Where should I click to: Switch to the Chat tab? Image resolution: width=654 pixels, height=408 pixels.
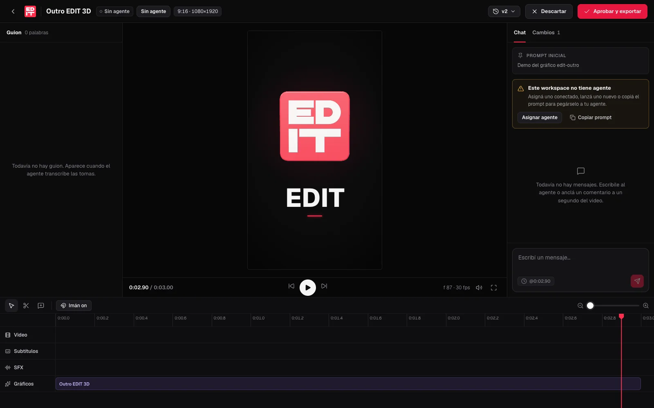[x=520, y=33]
